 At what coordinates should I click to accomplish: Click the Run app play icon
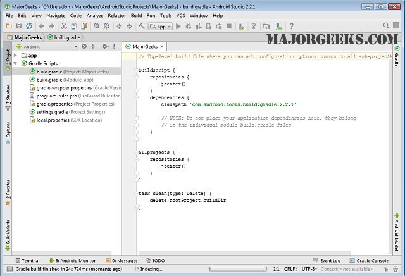pyautogui.click(x=179, y=27)
